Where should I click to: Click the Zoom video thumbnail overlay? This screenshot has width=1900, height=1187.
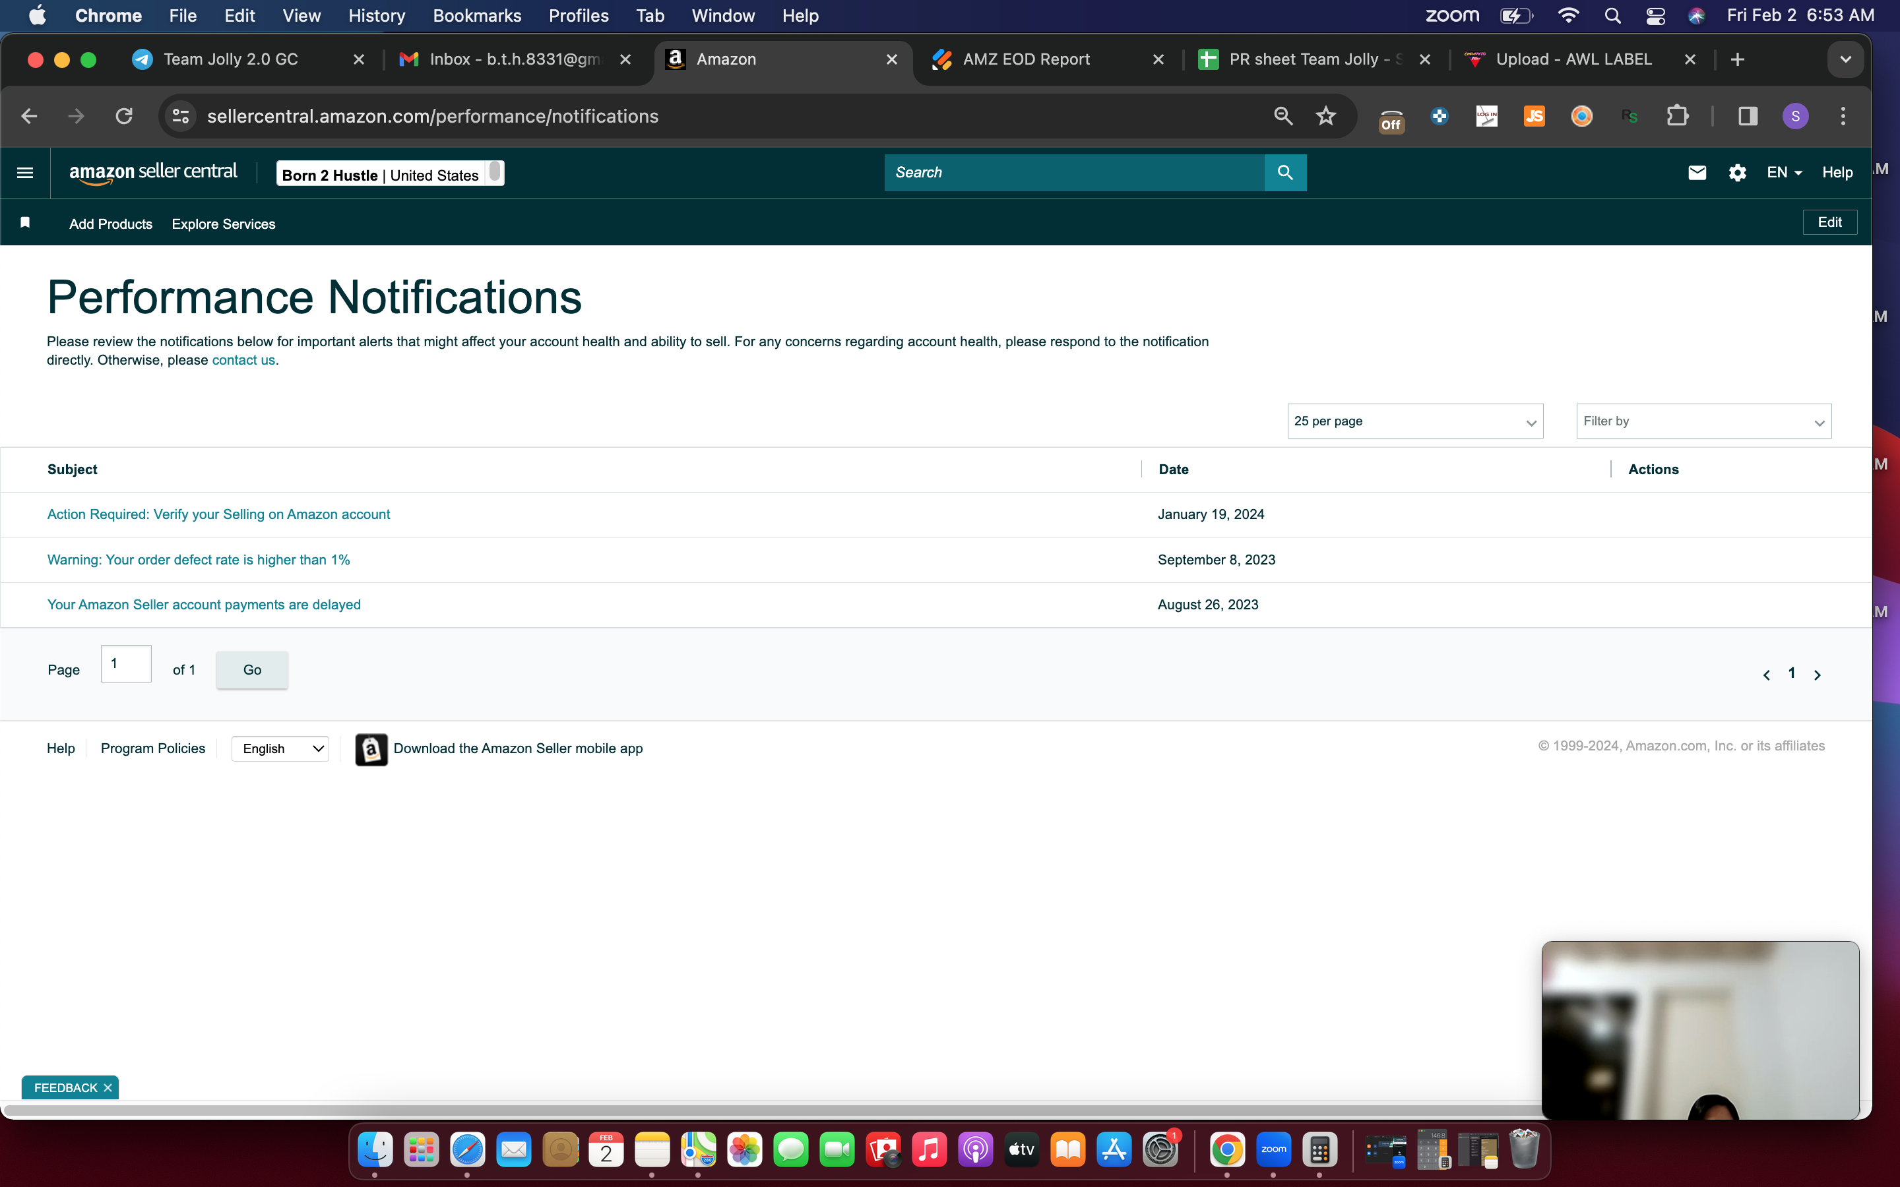1701,1030
